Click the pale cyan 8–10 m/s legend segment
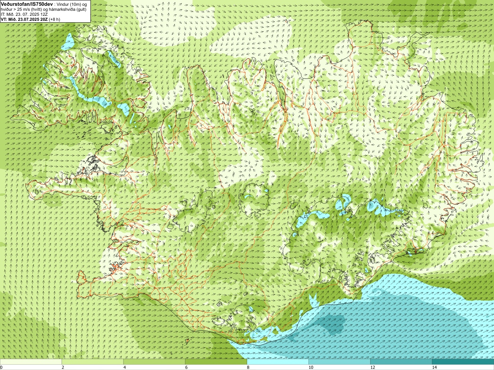 (x=278, y=362)
